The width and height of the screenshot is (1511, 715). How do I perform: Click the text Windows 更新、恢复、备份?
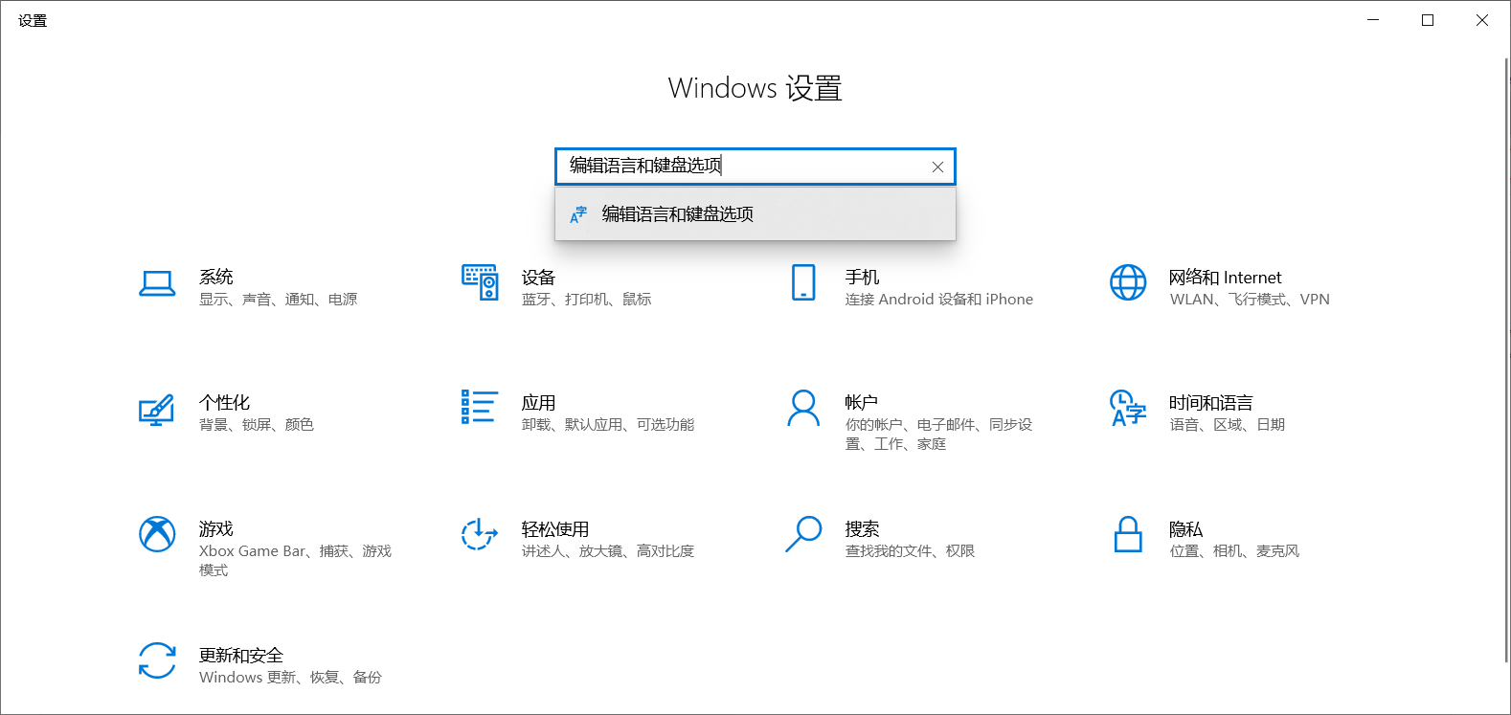pyautogui.click(x=290, y=678)
